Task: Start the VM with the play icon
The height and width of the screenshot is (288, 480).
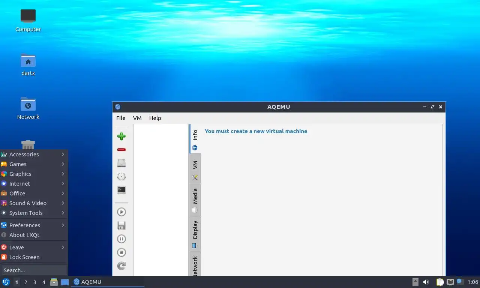Action: coord(121,212)
